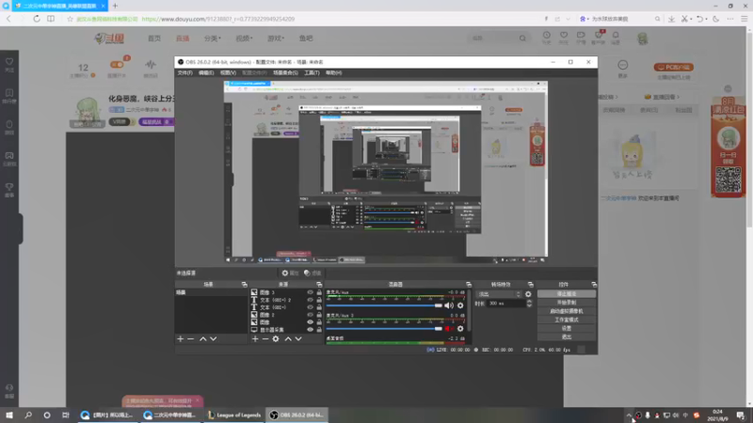
Task: Open the transition properties gear icon
Action: pos(528,294)
